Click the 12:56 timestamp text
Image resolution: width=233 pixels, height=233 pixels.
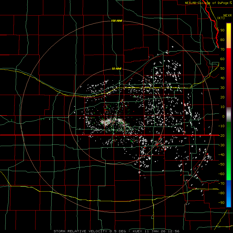point(174,231)
